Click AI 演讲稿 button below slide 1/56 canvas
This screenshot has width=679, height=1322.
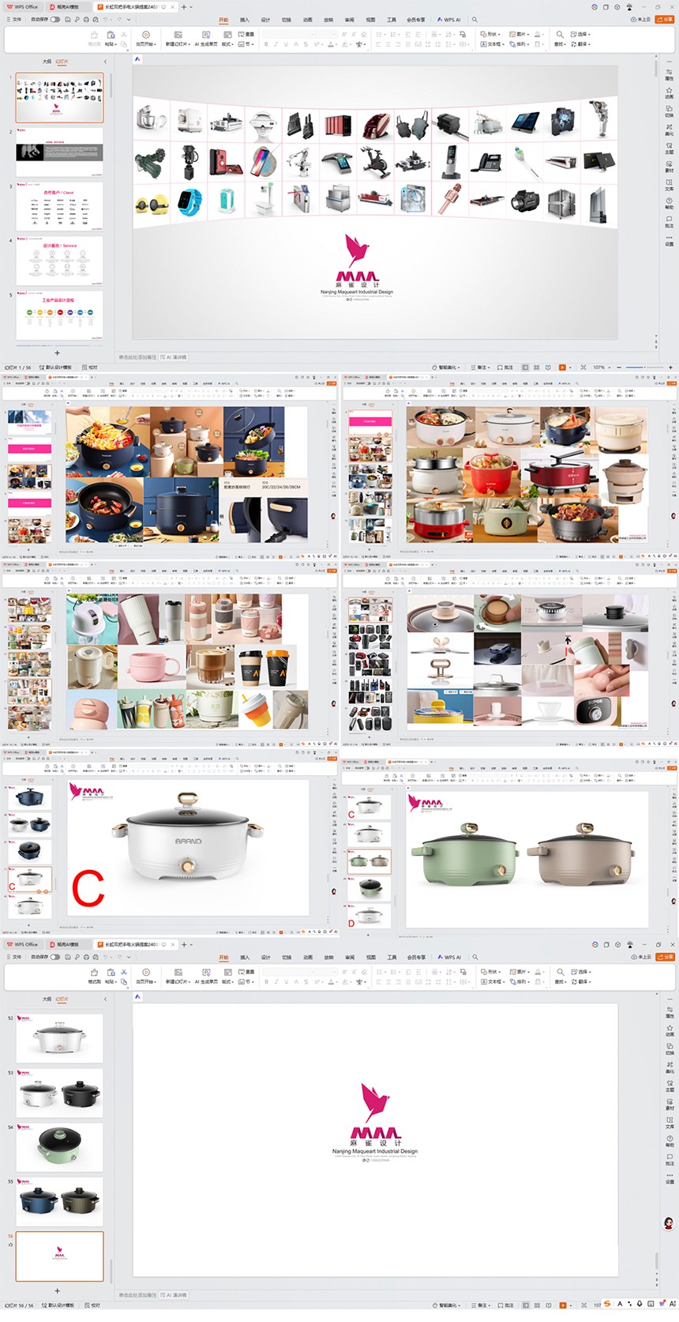[174, 357]
